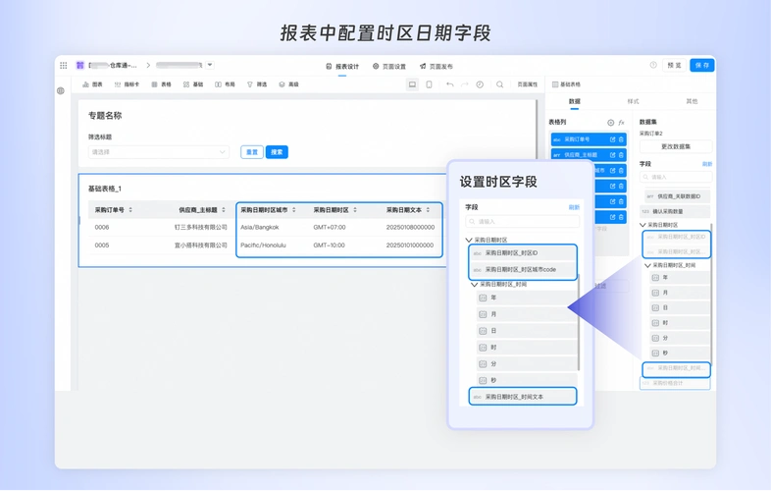
Task: Click the 基础表格_1 table title
Action: (105, 189)
